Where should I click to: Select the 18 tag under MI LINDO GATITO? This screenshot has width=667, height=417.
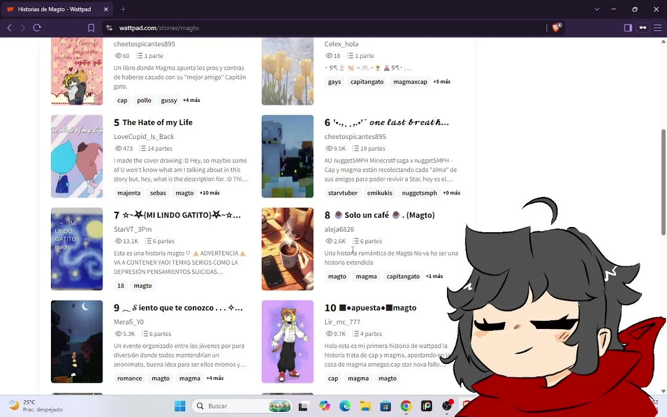(x=121, y=286)
